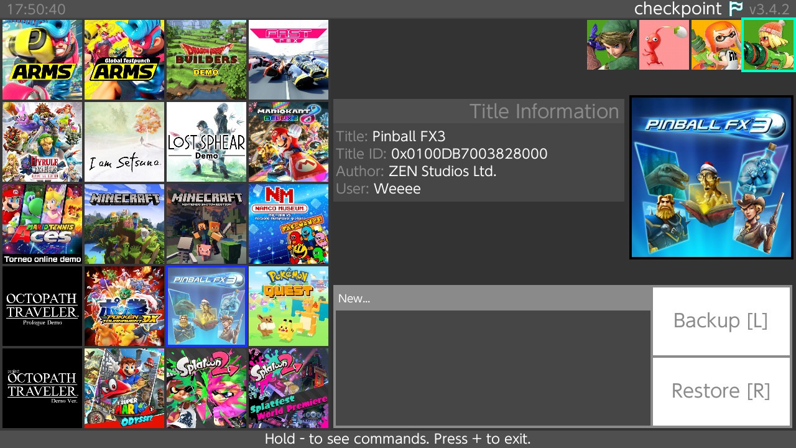The image size is (796, 448).
Task: Click the highlighted Pinball FX3 grid tile
Action: [206, 306]
